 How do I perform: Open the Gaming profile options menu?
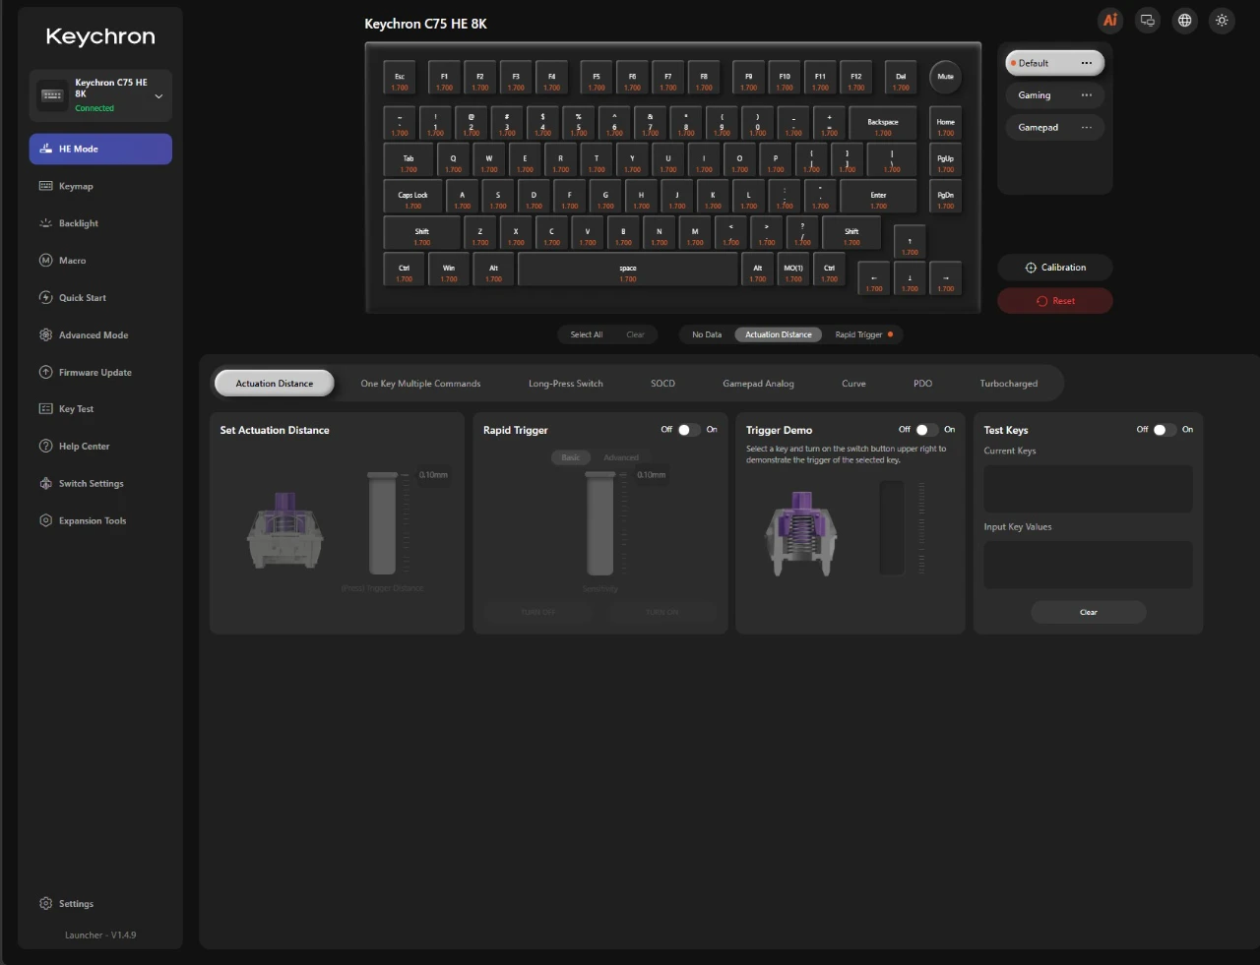[1087, 95]
